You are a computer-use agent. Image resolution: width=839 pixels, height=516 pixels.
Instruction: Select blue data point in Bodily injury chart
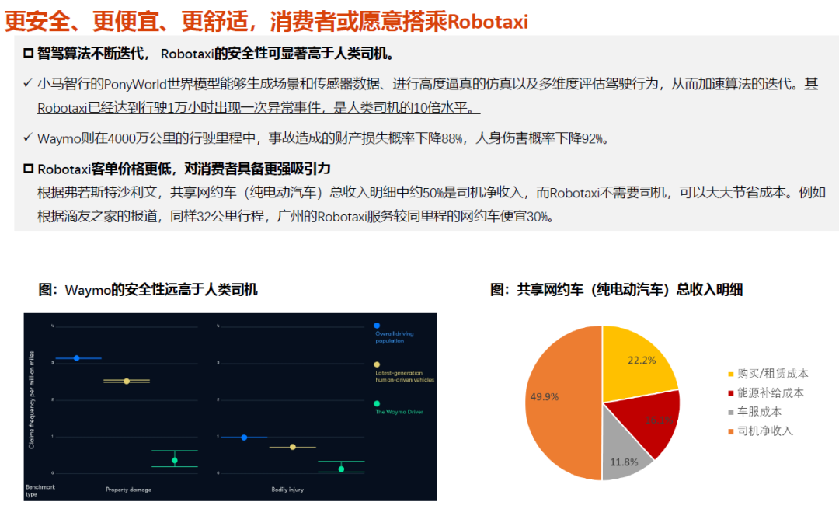pos(244,438)
